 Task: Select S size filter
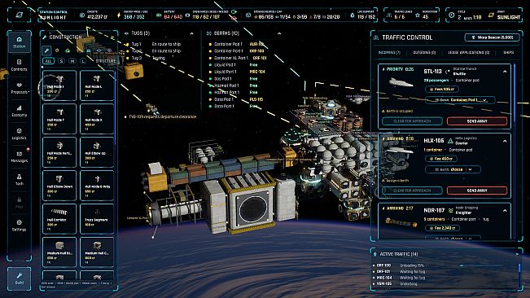tap(61, 61)
